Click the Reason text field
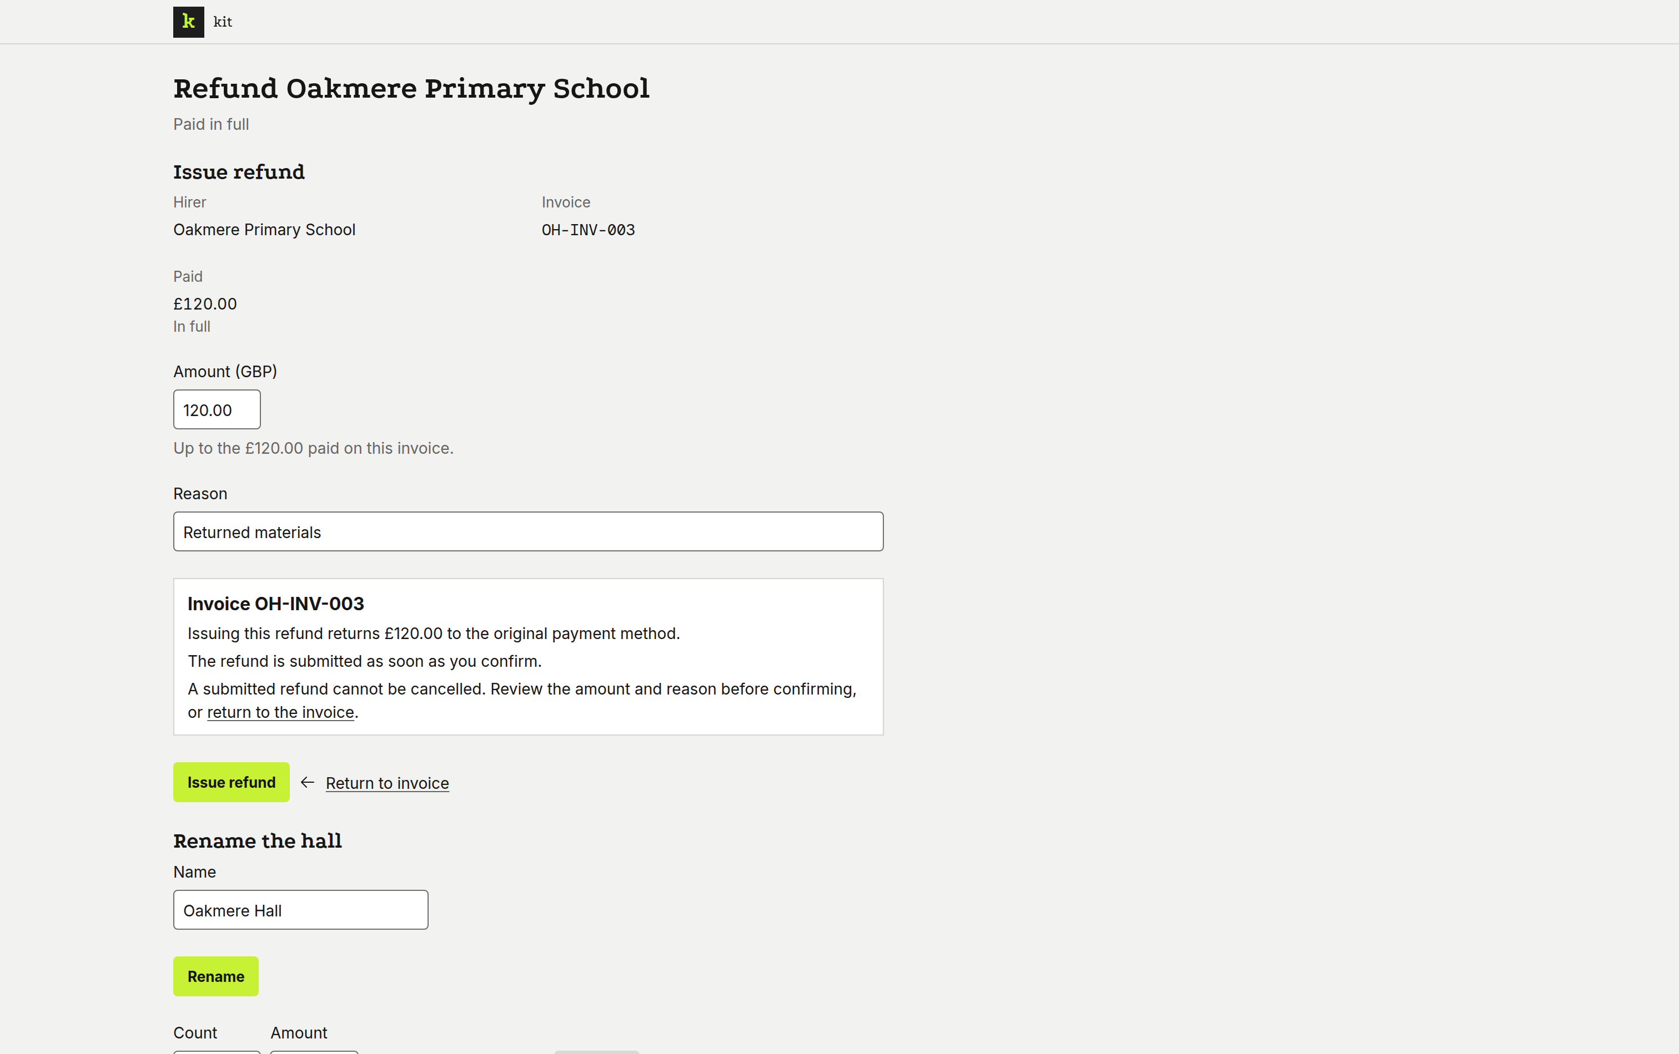1679x1054 pixels. (528, 531)
